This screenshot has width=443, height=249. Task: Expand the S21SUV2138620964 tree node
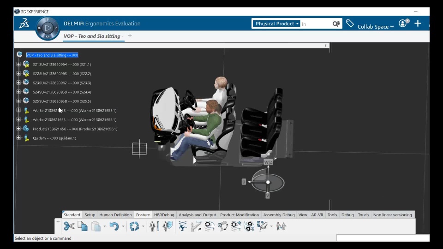(x=18, y=64)
